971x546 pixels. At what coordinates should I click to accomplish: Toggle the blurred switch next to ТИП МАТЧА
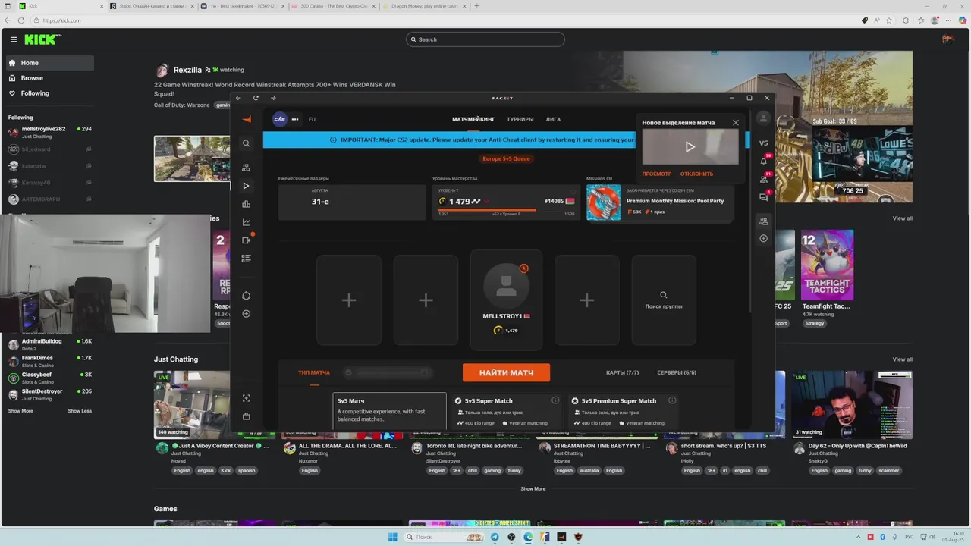387,372
